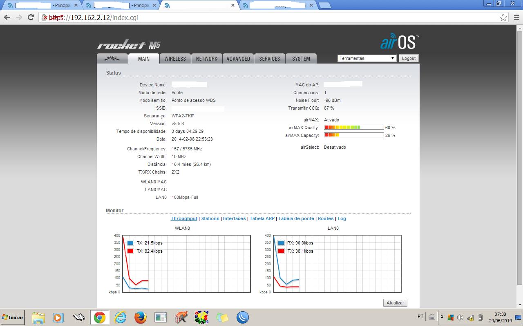Click the browser back arrow
523x326 pixels.
click(7, 17)
